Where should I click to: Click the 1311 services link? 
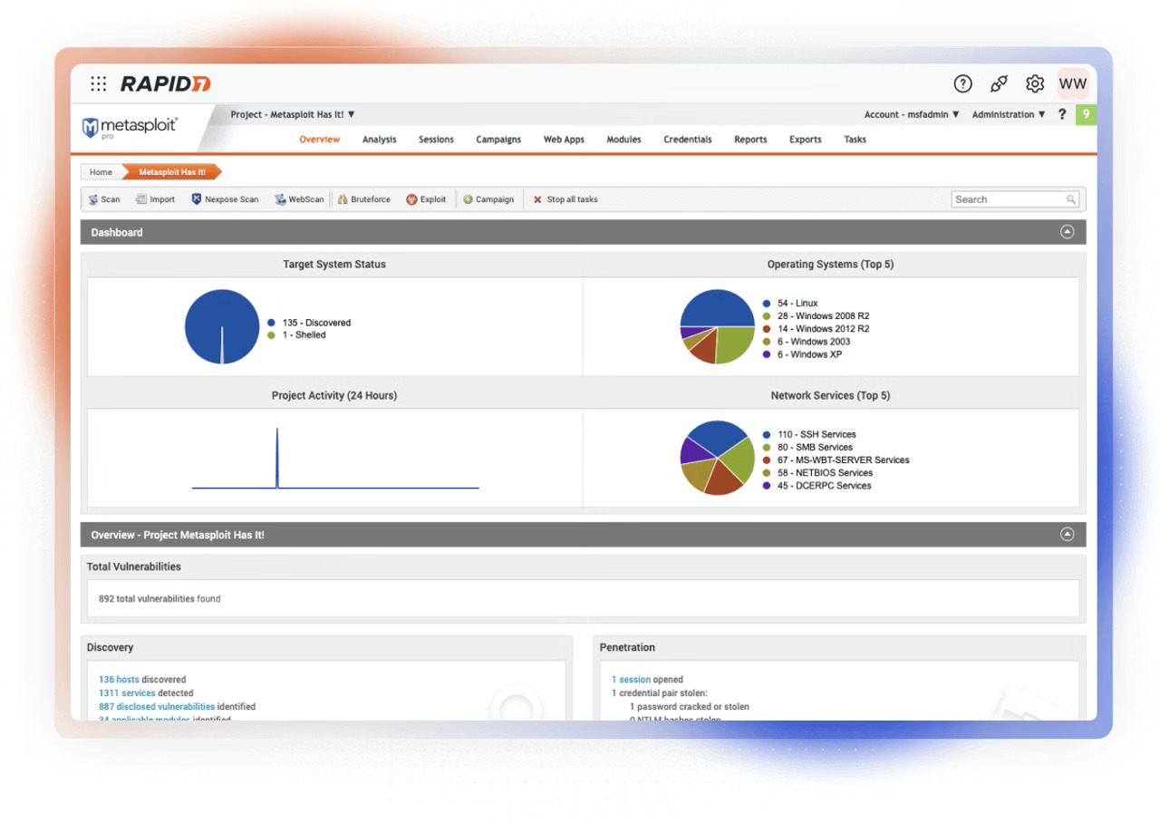coord(127,693)
